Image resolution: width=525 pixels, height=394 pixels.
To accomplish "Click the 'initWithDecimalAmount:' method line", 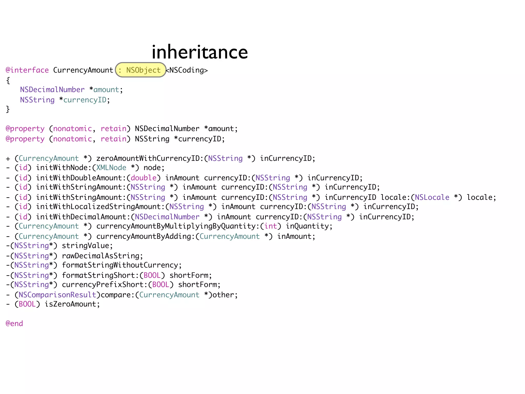I will (x=210, y=217).
